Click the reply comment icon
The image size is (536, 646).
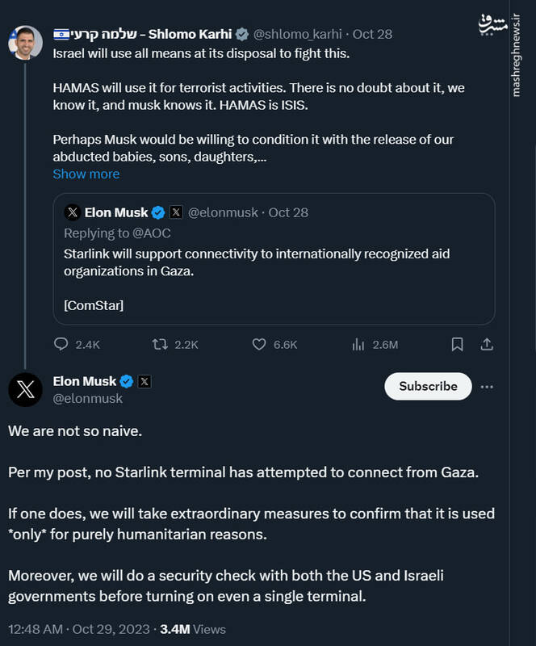coord(61,344)
